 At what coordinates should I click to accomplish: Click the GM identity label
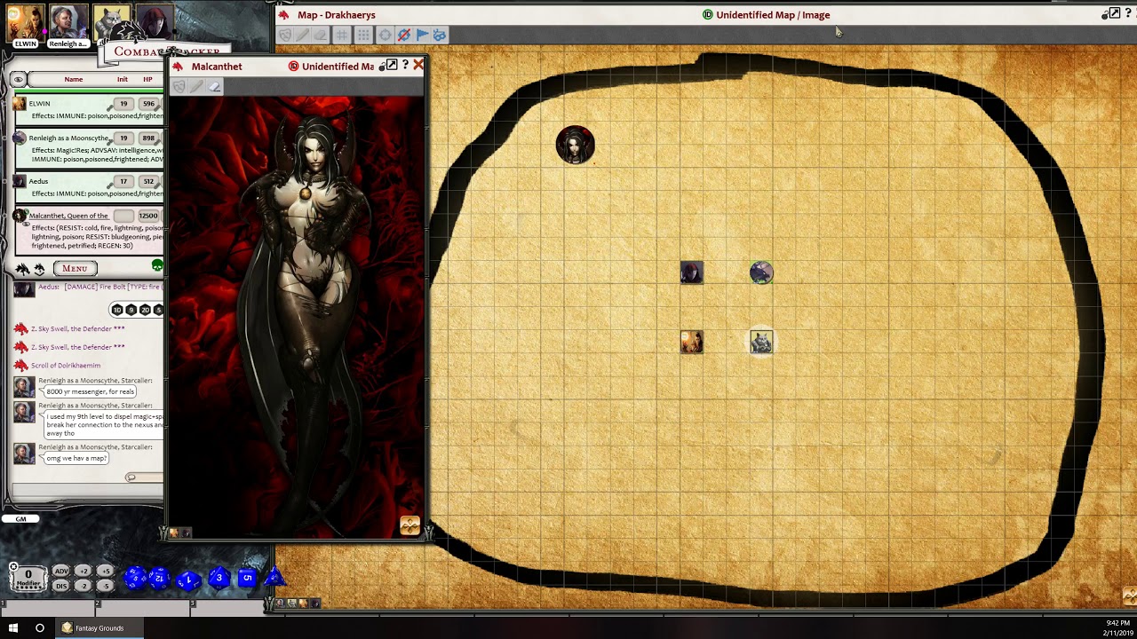pyautogui.click(x=20, y=519)
